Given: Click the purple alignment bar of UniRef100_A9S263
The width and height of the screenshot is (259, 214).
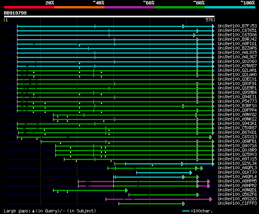Looking at the screenshot, I should click(158, 199).
